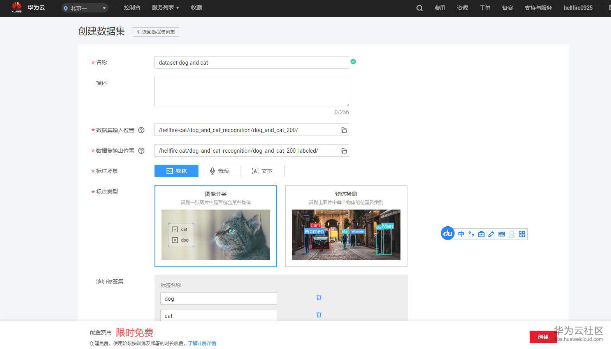Edit the cat label name field
Viewport: 611px width, 349px height.
pos(218,316)
